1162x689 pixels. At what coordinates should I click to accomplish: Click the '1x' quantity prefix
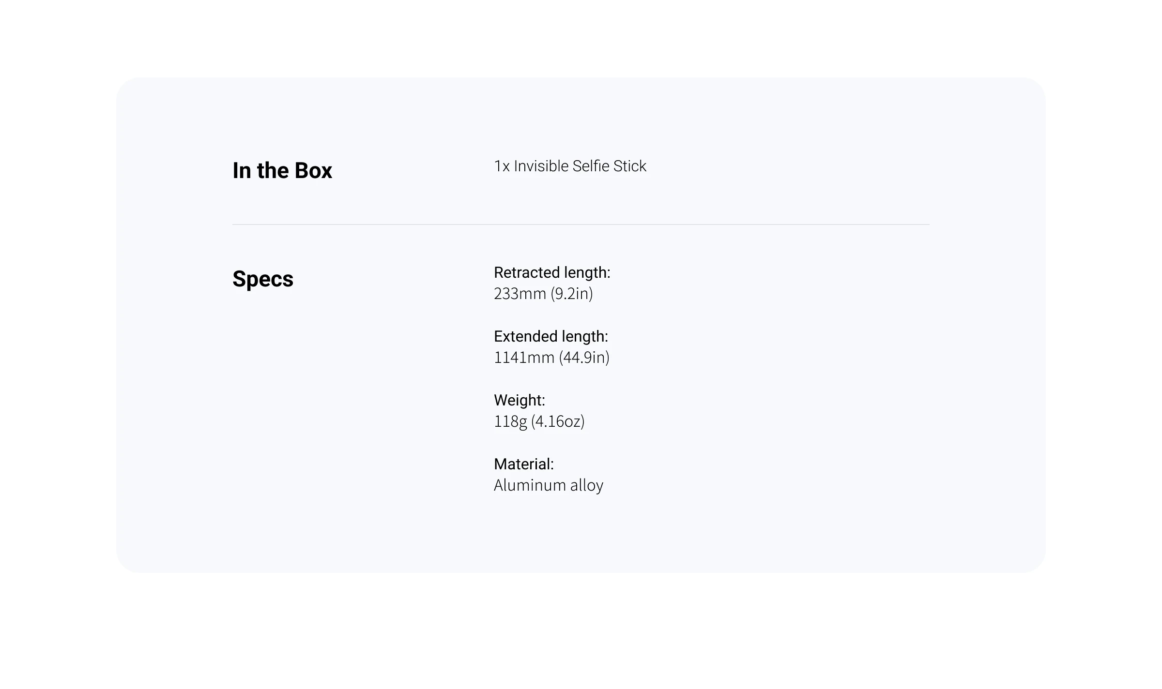pos(502,166)
